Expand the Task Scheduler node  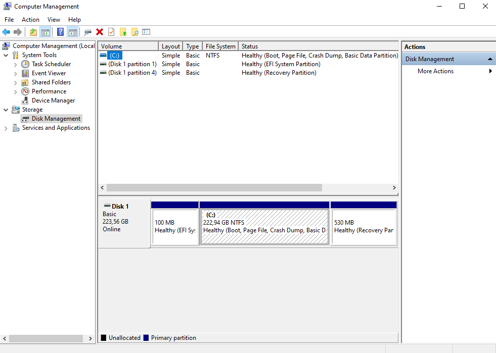click(15, 65)
